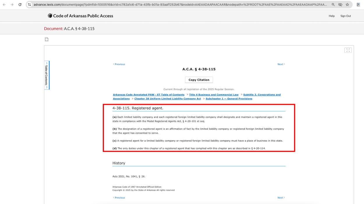
Task: Open the Help menu item
Action: pyautogui.click(x=331, y=16)
